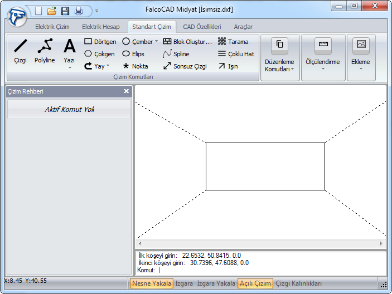Select the Çember circle tool
Image resolution: width=392 pixels, height=294 pixels.
coord(138,42)
